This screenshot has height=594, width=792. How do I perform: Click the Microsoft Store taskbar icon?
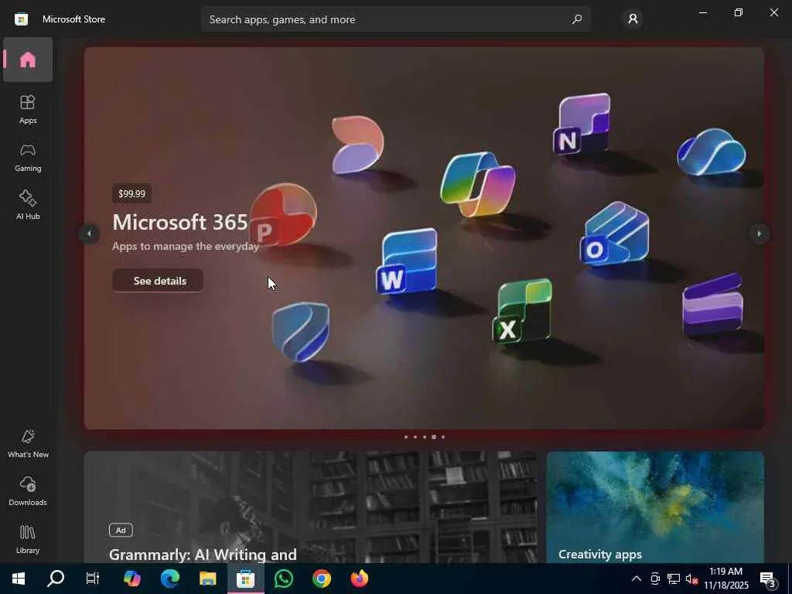click(245, 579)
